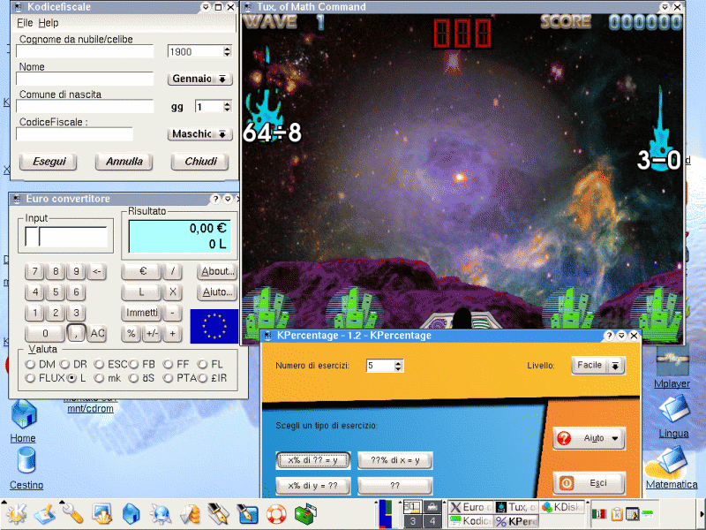Open the KDE K menu launcher
This screenshot has width=706, height=530.
pos(16,514)
